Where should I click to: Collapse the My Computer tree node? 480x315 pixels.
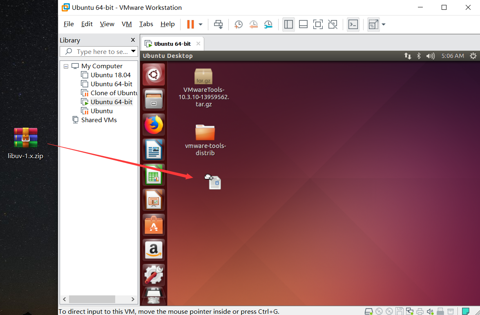[66, 66]
